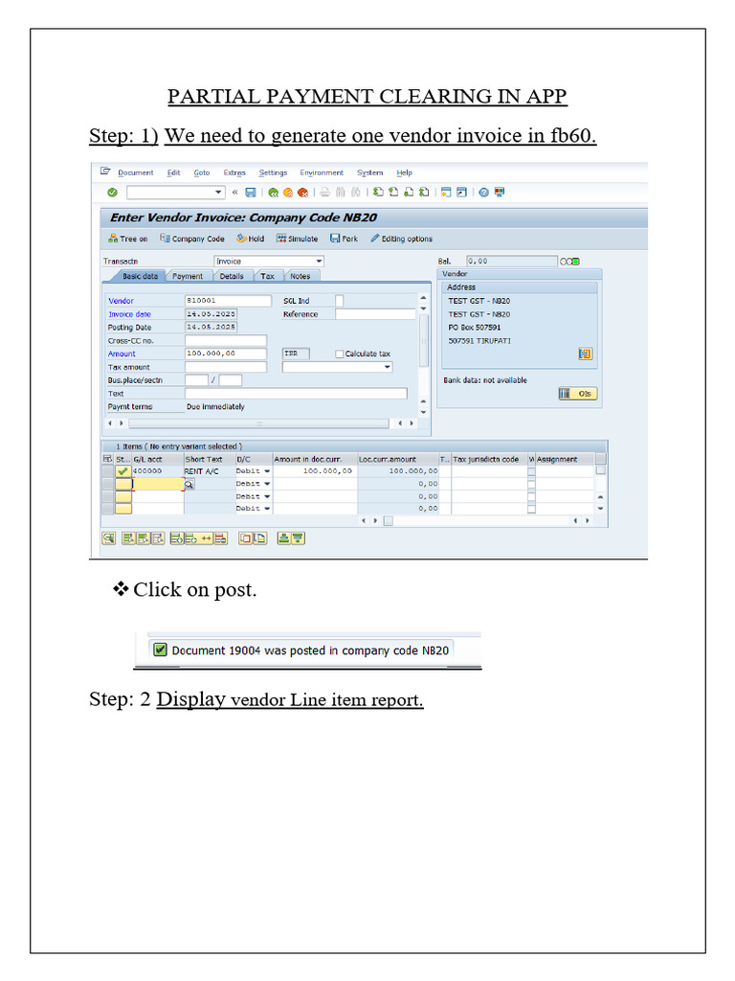Viewport: 735px width, 981px height.
Task: Open the Document menu
Action: click(135, 172)
